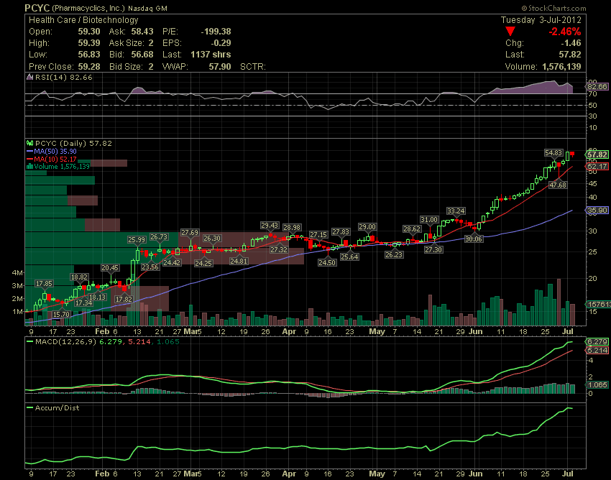Click the Volume 1,576,139 value in header

tap(561, 67)
